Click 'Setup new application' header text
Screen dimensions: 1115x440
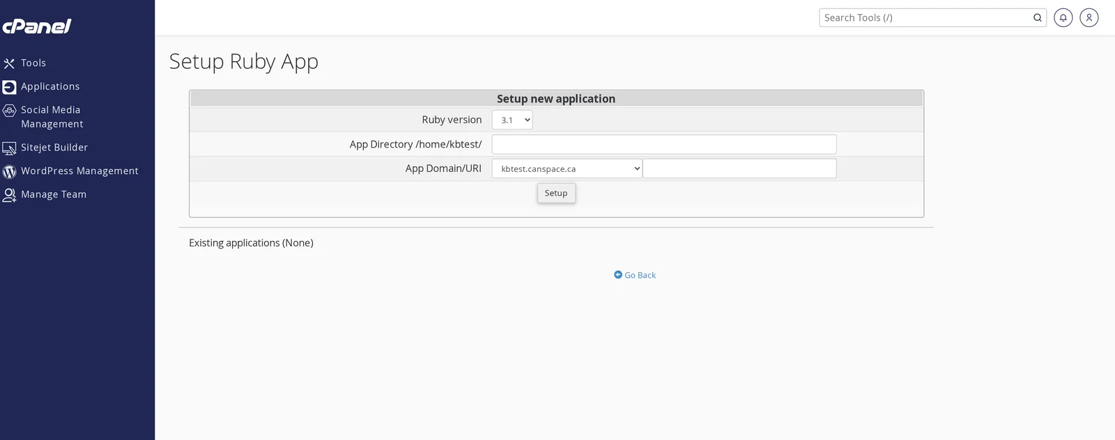point(556,99)
